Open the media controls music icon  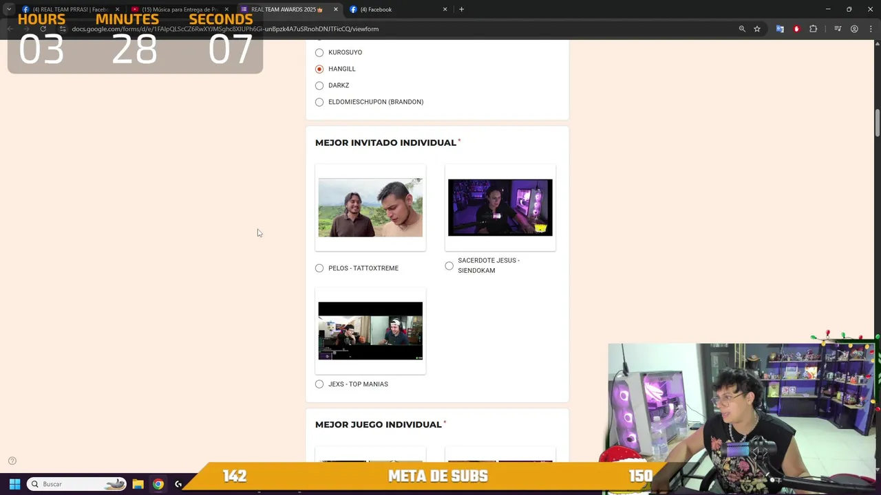click(x=838, y=29)
